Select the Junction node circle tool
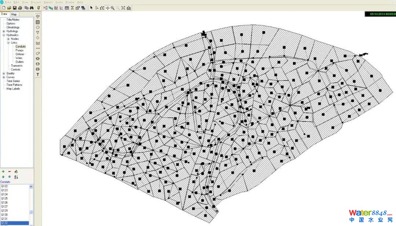Screen dimensions: 396x226 38,27
